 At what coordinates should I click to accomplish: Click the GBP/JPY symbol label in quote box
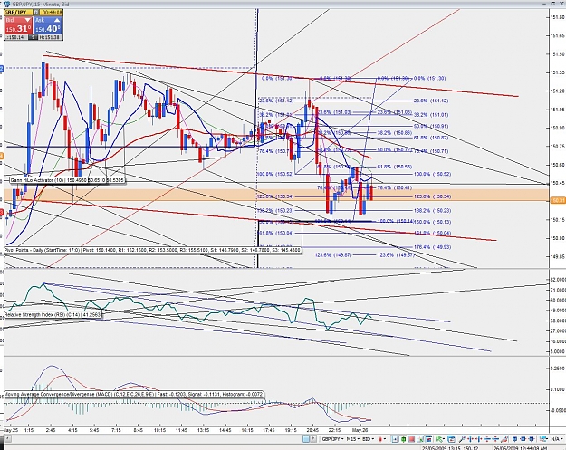[18, 13]
